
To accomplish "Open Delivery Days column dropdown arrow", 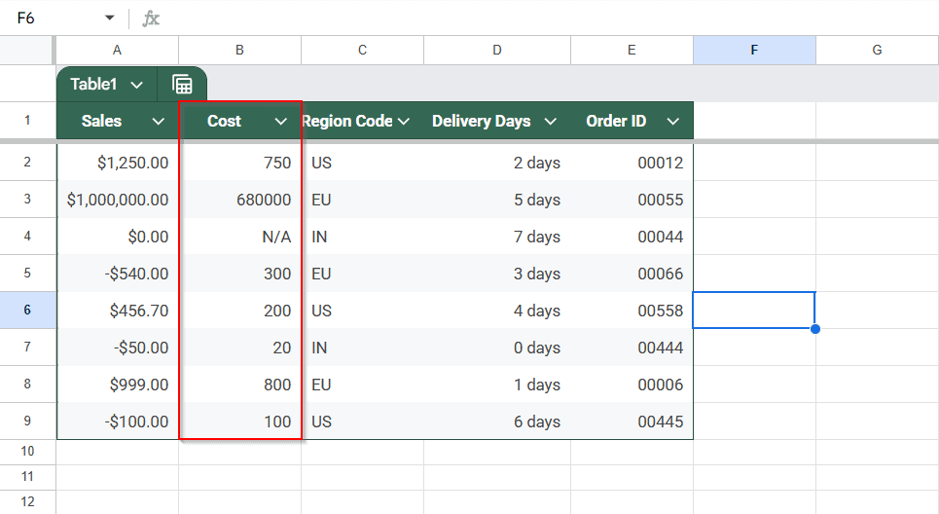I will coord(551,122).
